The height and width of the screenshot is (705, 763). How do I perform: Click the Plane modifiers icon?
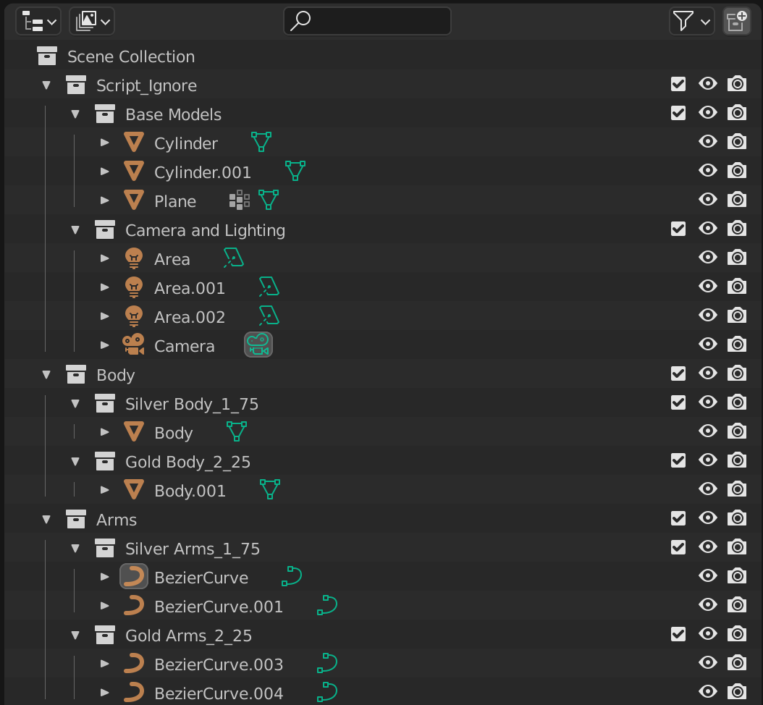click(x=240, y=200)
